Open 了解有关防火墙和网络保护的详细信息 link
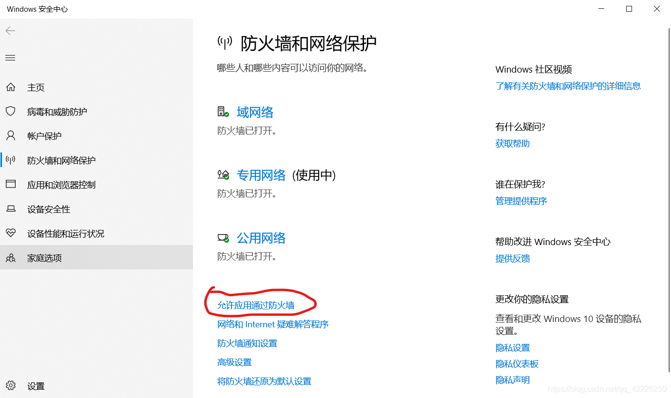The width and height of the screenshot is (671, 398). 568,86
